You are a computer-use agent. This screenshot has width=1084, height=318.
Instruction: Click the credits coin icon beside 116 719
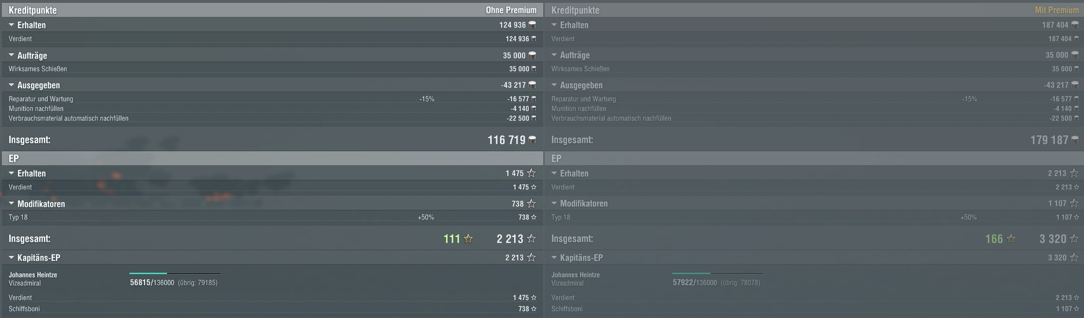532,140
